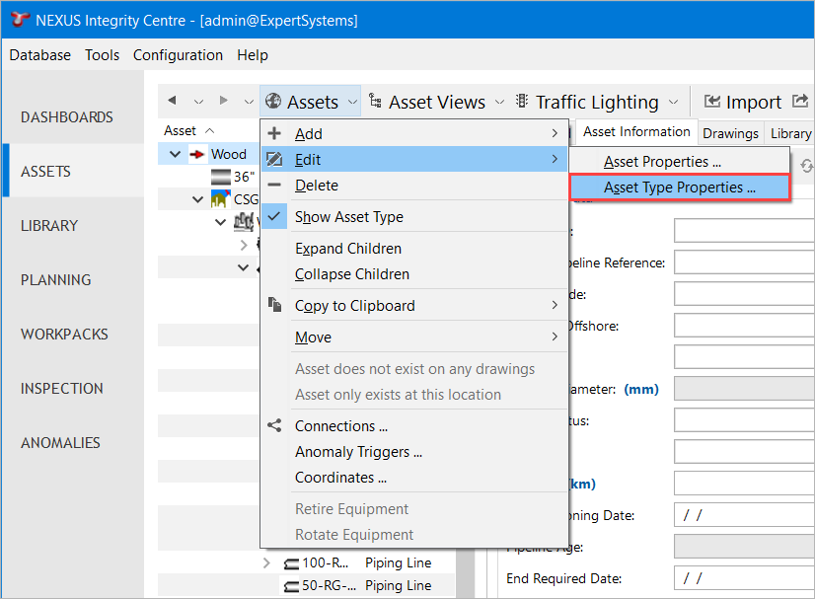Click the back navigation arrow

[x=173, y=102]
